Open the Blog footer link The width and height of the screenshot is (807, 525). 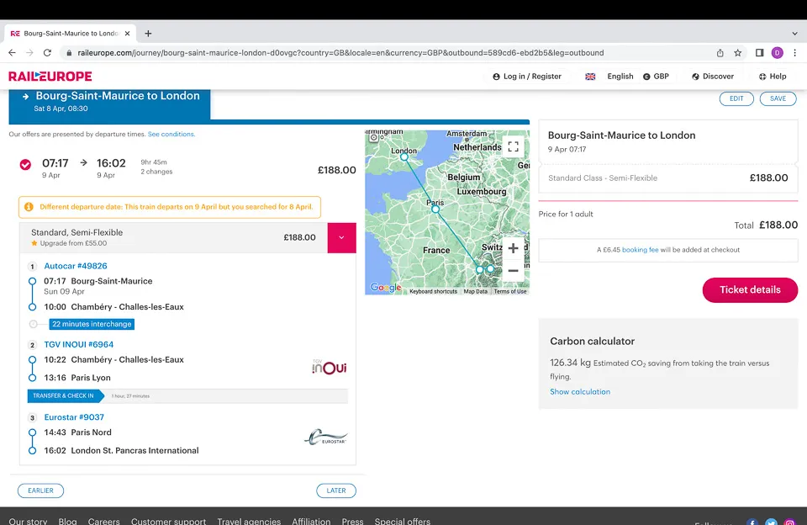pyautogui.click(x=67, y=521)
